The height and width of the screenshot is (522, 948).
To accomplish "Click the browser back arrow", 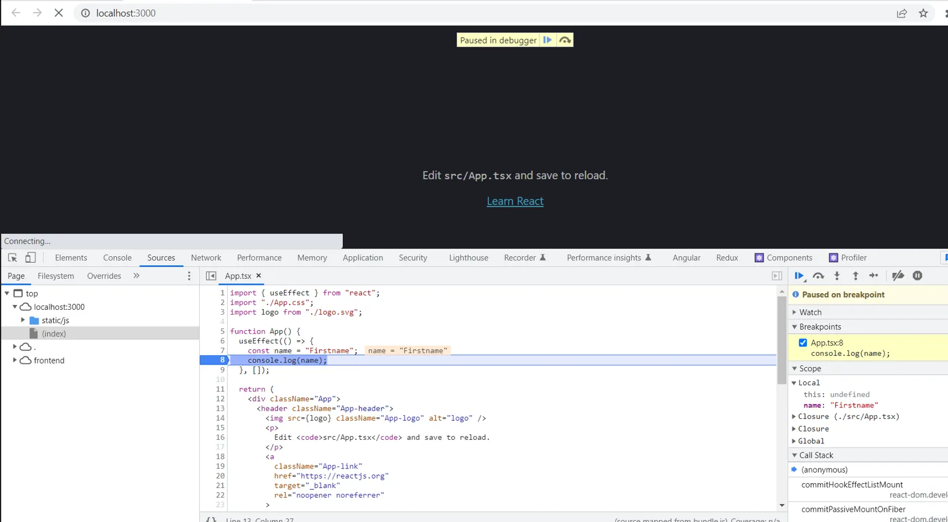I will tap(16, 13).
